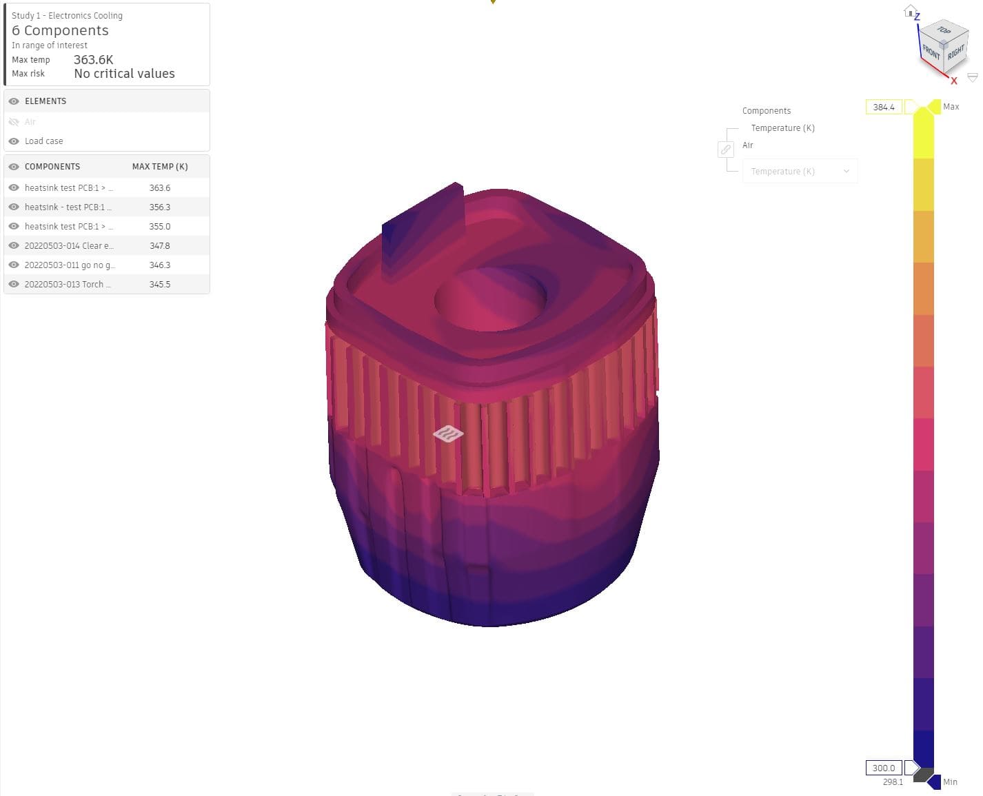Screen dimensions: 983x796
Task: Hide the Load case element
Action: point(14,141)
